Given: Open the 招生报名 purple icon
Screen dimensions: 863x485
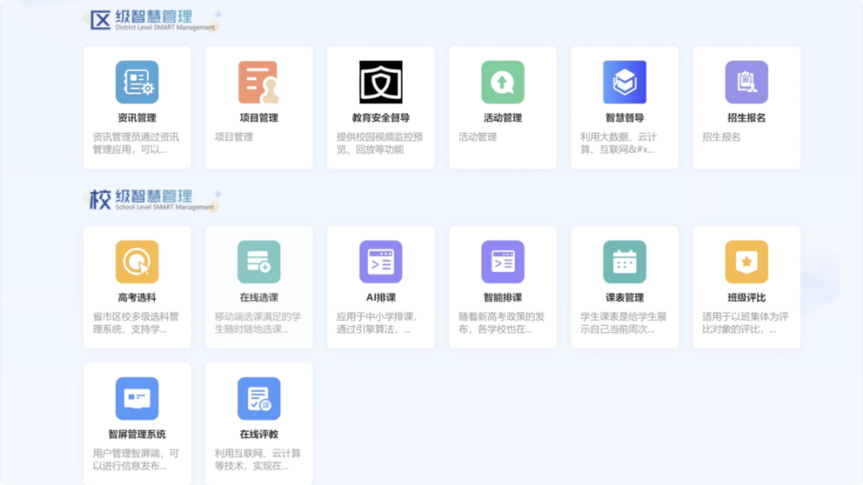Looking at the screenshot, I should 746,82.
